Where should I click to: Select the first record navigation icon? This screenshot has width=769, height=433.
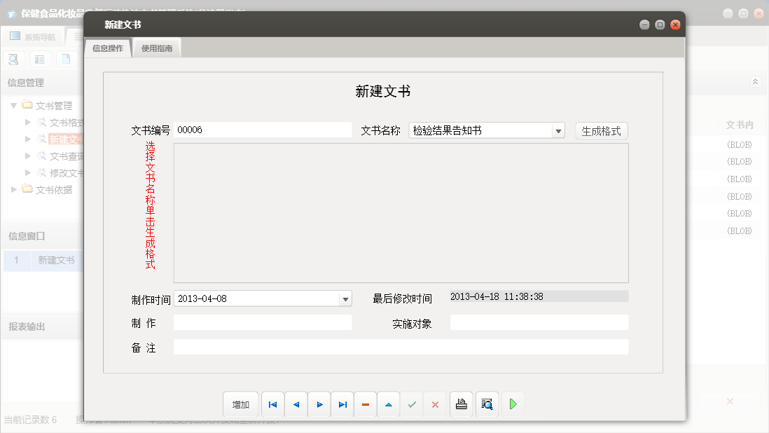[x=272, y=404]
